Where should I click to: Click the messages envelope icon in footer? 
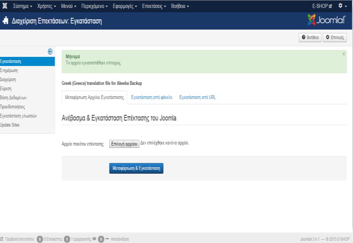click(94, 238)
